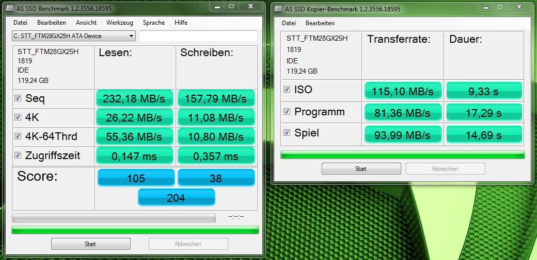The width and height of the screenshot is (537, 260).
Task: Open the Ansicht menu
Action: 86,23
